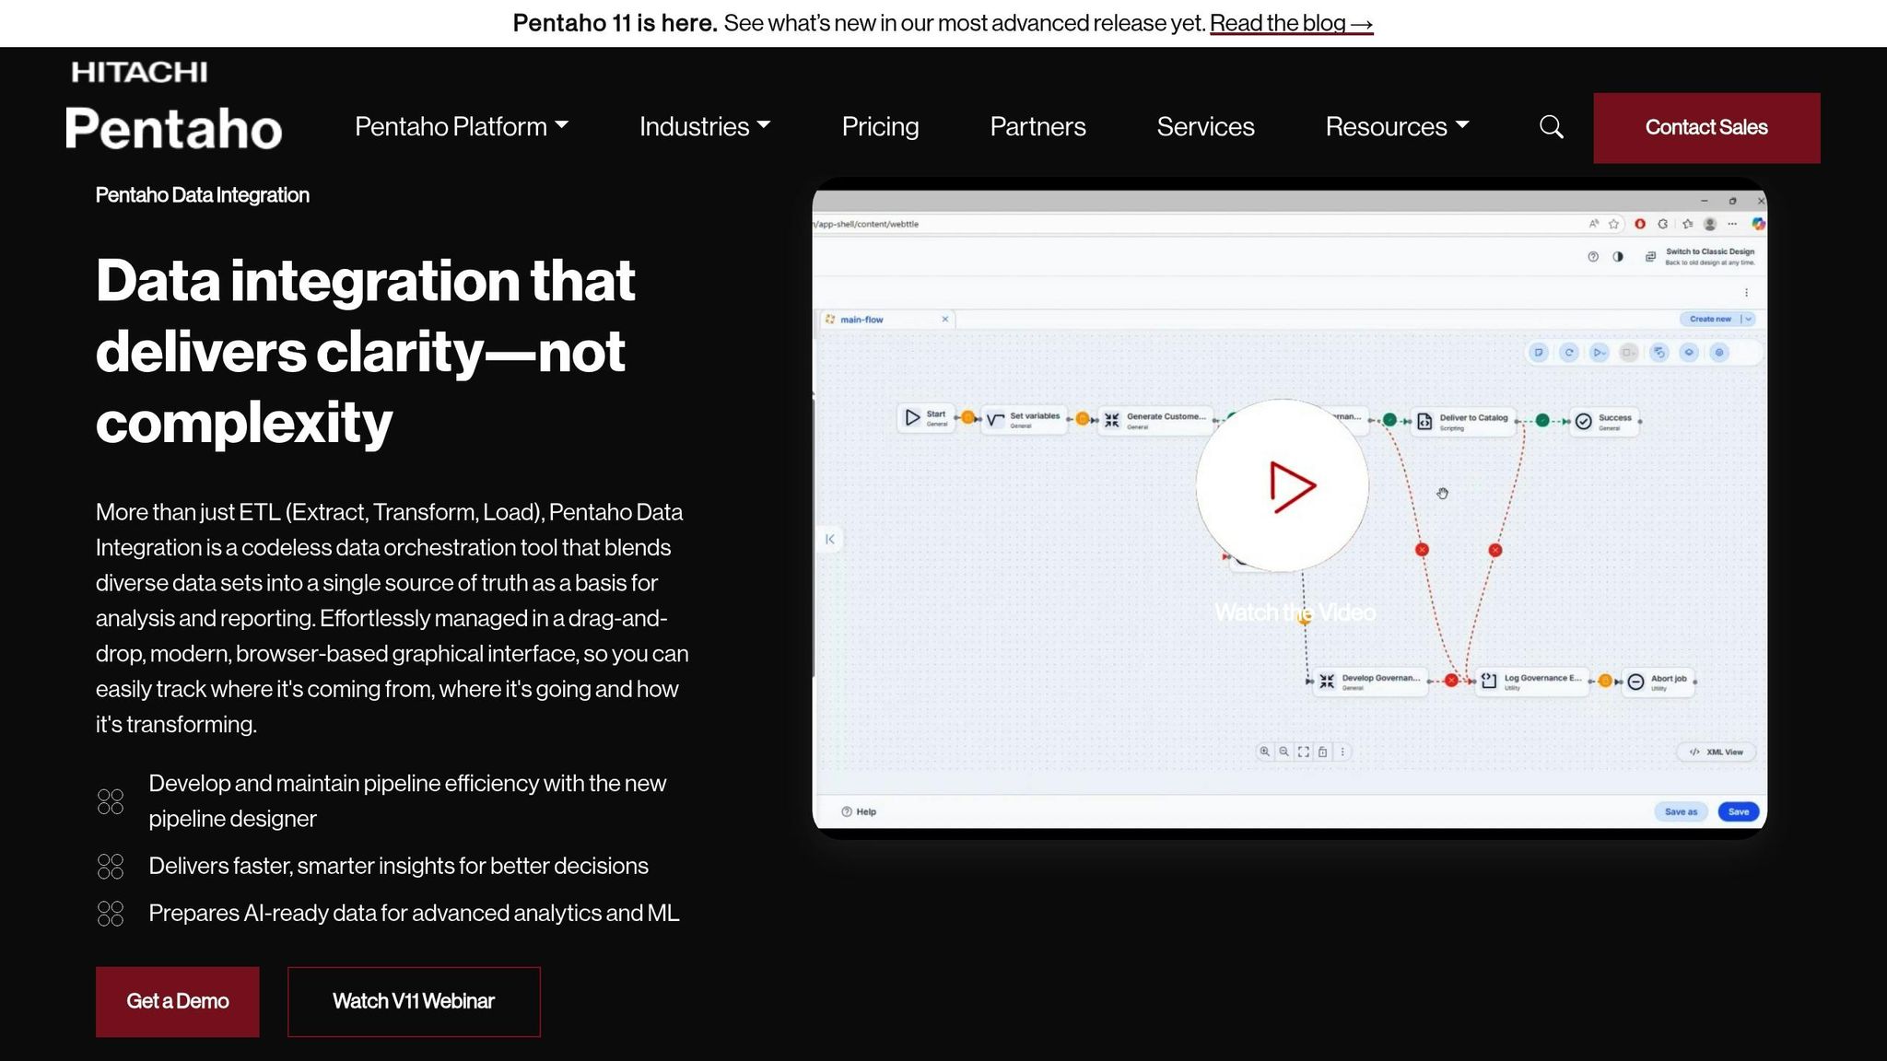Navigate to Services in the navbar

click(x=1205, y=127)
